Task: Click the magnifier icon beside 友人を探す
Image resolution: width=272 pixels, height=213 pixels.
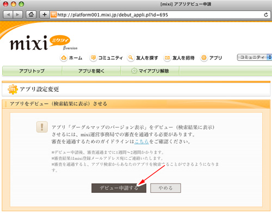Action: tap(131, 58)
